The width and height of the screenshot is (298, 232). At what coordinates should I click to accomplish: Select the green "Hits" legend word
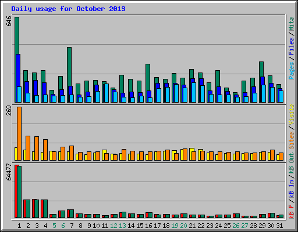click(x=292, y=24)
